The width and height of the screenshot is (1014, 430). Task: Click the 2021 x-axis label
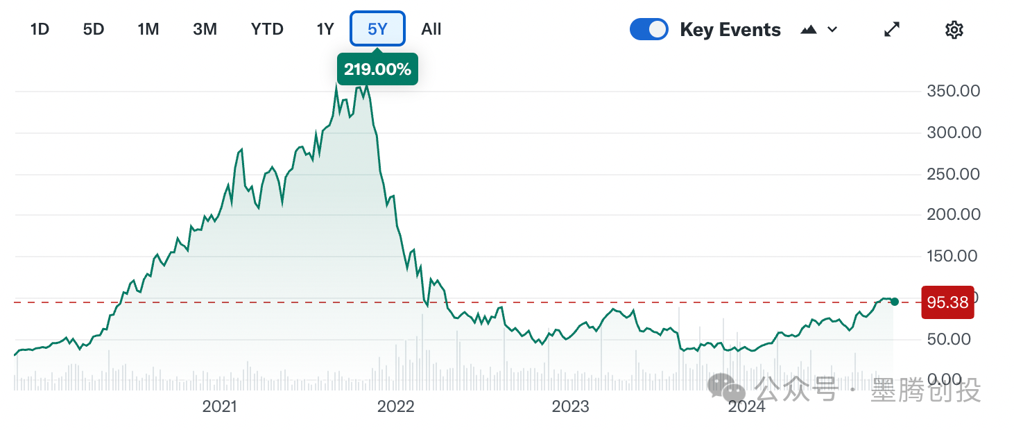click(x=219, y=406)
